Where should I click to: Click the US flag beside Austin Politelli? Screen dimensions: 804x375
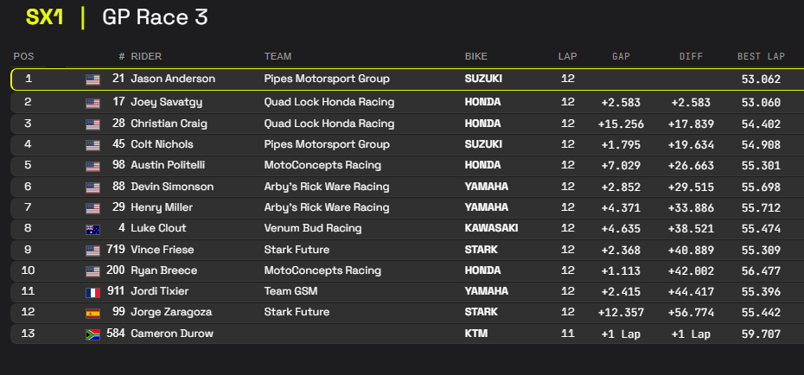[93, 166]
